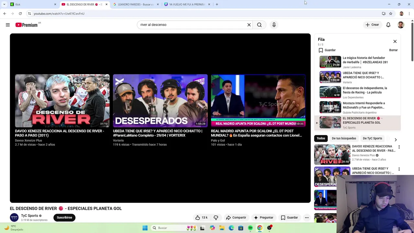Reload the page with the browser refresh icon
Image resolution: width=414 pixels, height=233 pixels.
(20, 14)
